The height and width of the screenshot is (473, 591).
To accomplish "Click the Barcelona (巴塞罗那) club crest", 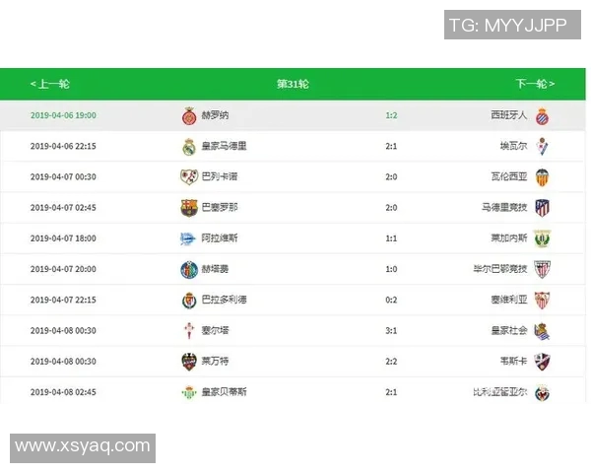I will [189, 208].
